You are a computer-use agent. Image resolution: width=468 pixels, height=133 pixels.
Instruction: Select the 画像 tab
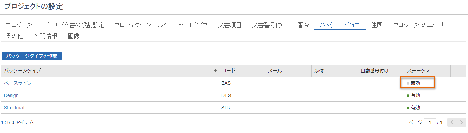(73, 36)
